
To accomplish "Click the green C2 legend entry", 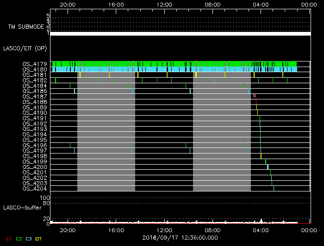I will (x=19, y=239).
